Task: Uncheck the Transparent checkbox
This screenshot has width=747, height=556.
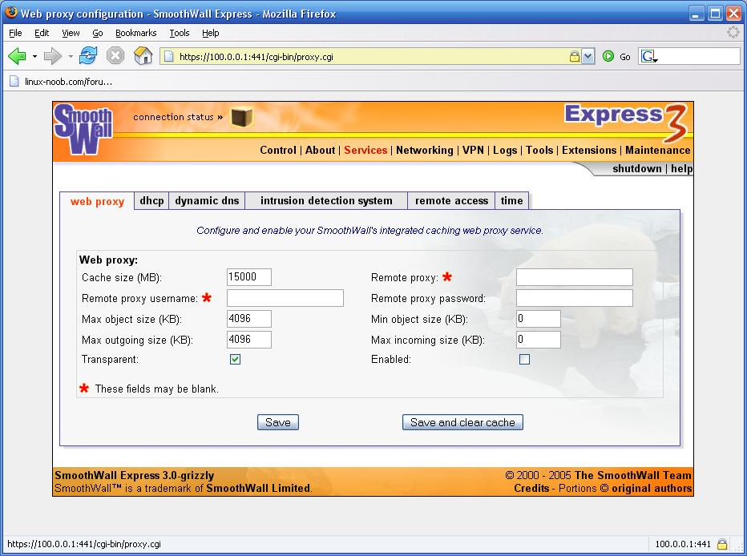Action: pos(235,360)
